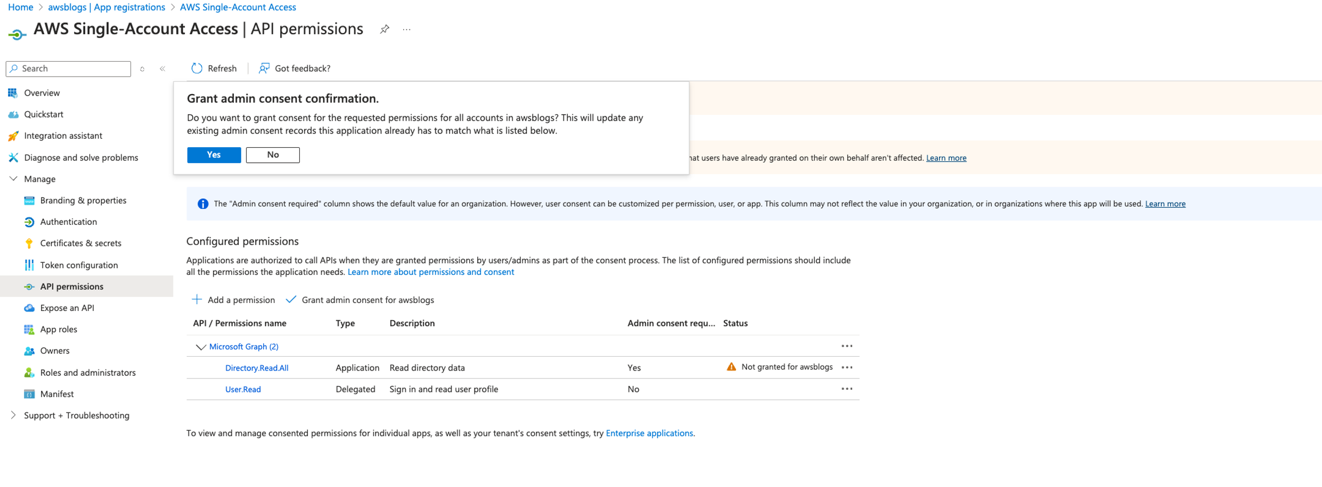The image size is (1322, 487).
Task: Expand Support + Troubleshooting section
Action: [14, 415]
